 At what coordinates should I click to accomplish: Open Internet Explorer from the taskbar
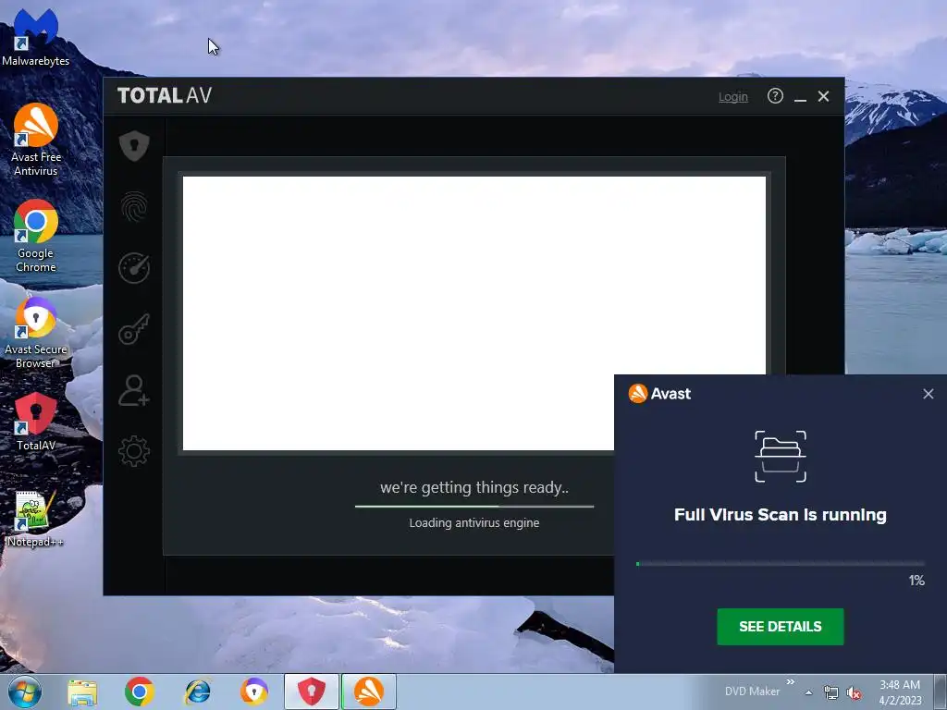click(198, 692)
